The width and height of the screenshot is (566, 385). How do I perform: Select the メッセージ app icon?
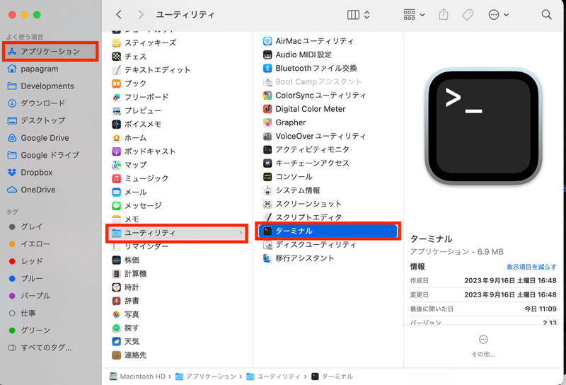[x=116, y=206]
